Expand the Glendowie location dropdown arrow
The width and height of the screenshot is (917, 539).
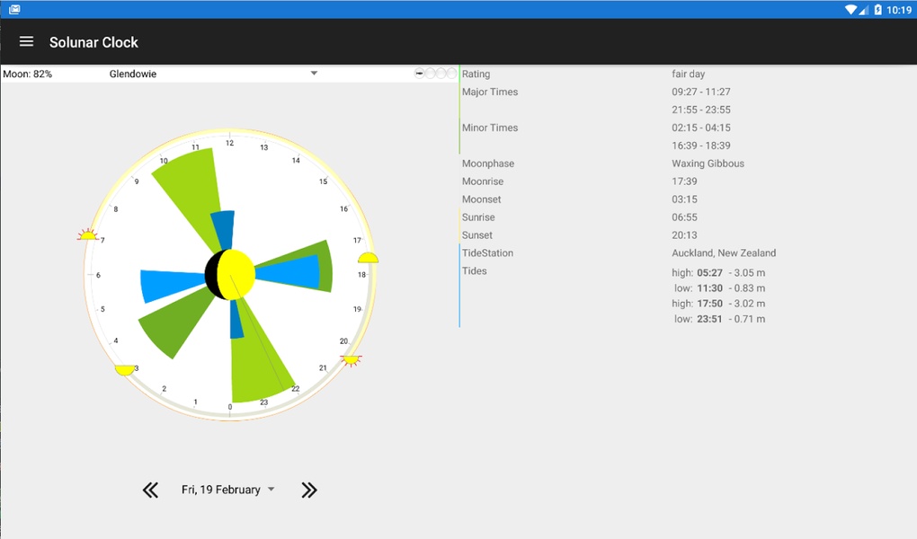[314, 74]
